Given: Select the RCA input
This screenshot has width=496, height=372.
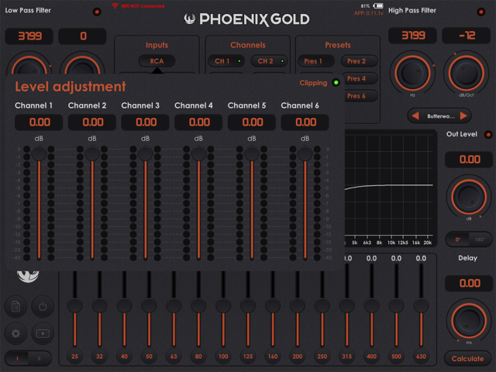Looking at the screenshot, I should click(x=157, y=61).
